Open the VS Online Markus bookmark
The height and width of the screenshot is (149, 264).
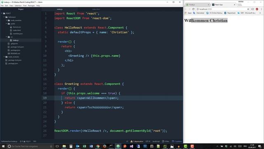pos(214,13)
